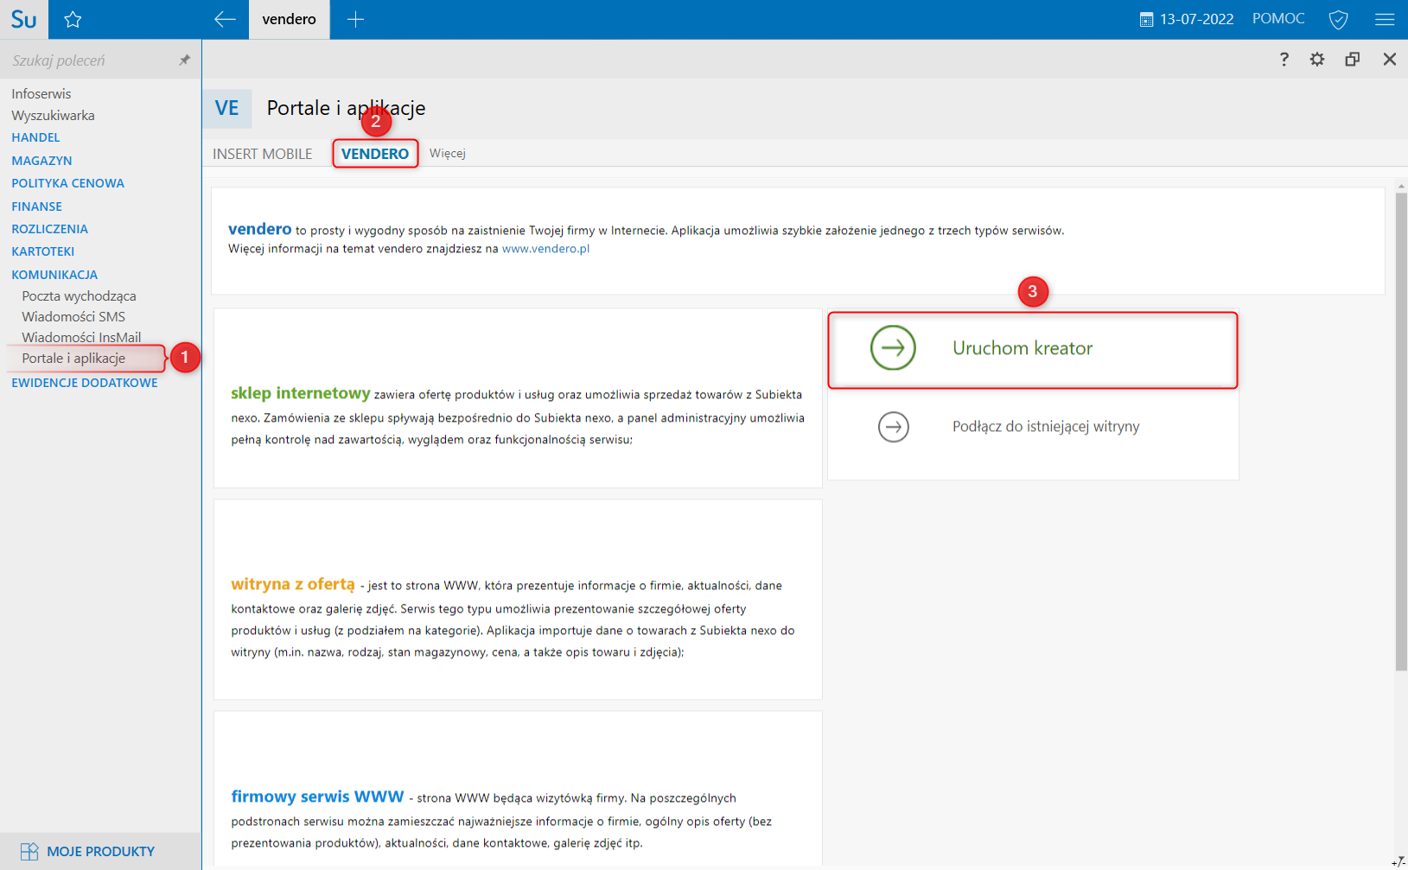Open the POMOC menu
1408x870 pixels.
[1278, 19]
